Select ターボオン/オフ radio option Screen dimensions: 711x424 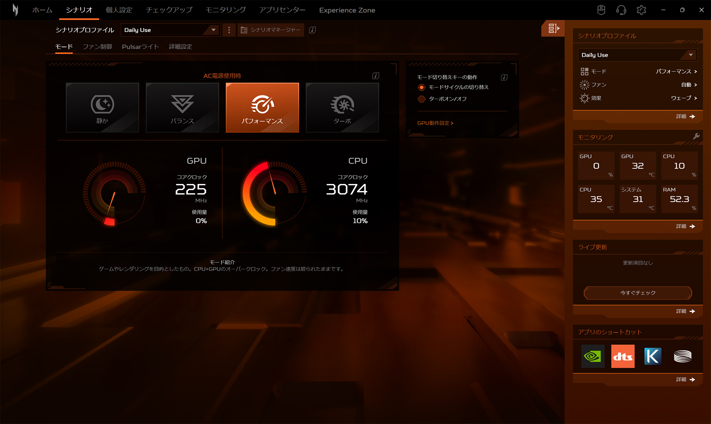tap(422, 99)
